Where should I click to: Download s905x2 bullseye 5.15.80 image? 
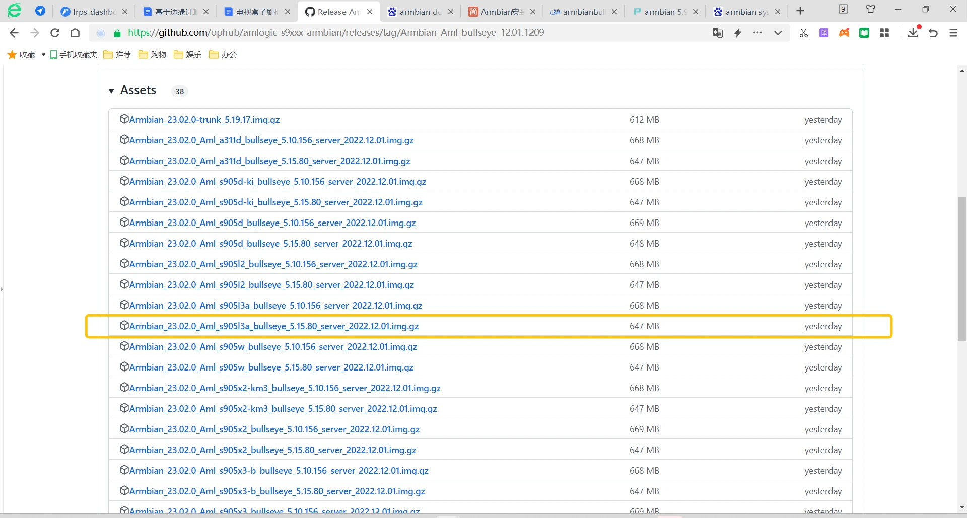272,450
